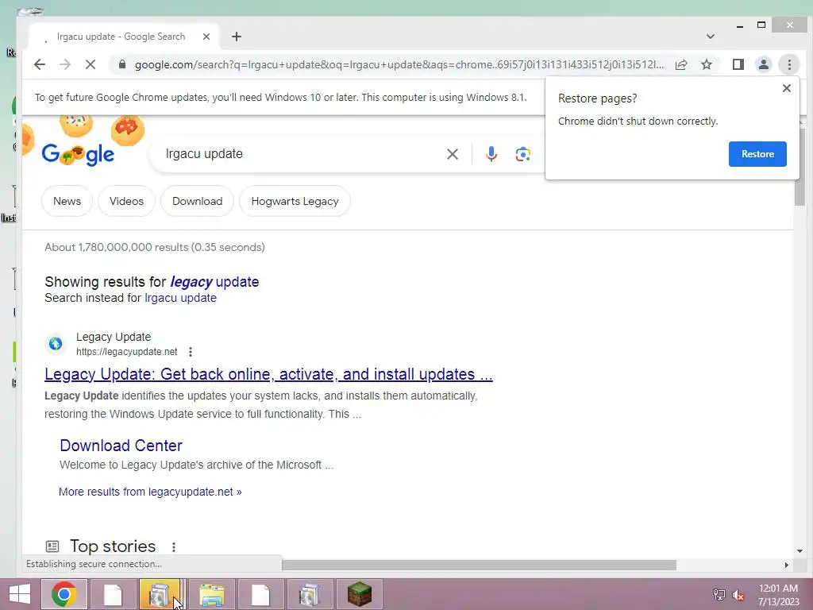This screenshot has width=813, height=610.
Task: Open the Chrome profile avatar
Action: 763,64
